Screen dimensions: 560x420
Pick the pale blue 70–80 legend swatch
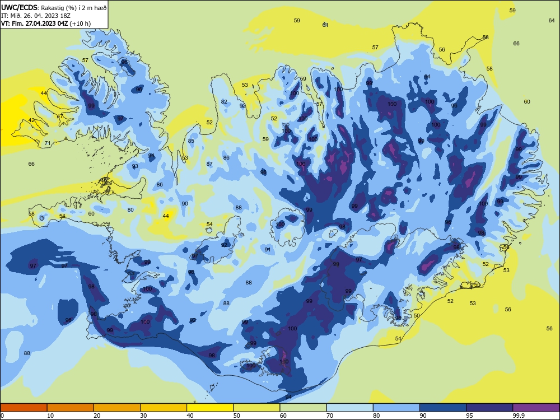pyautogui.click(x=349, y=408)
